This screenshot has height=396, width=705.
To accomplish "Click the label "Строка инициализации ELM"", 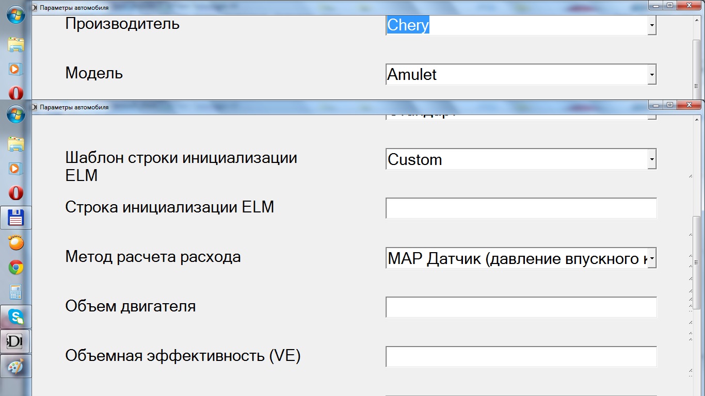I will tap(170, 207).
